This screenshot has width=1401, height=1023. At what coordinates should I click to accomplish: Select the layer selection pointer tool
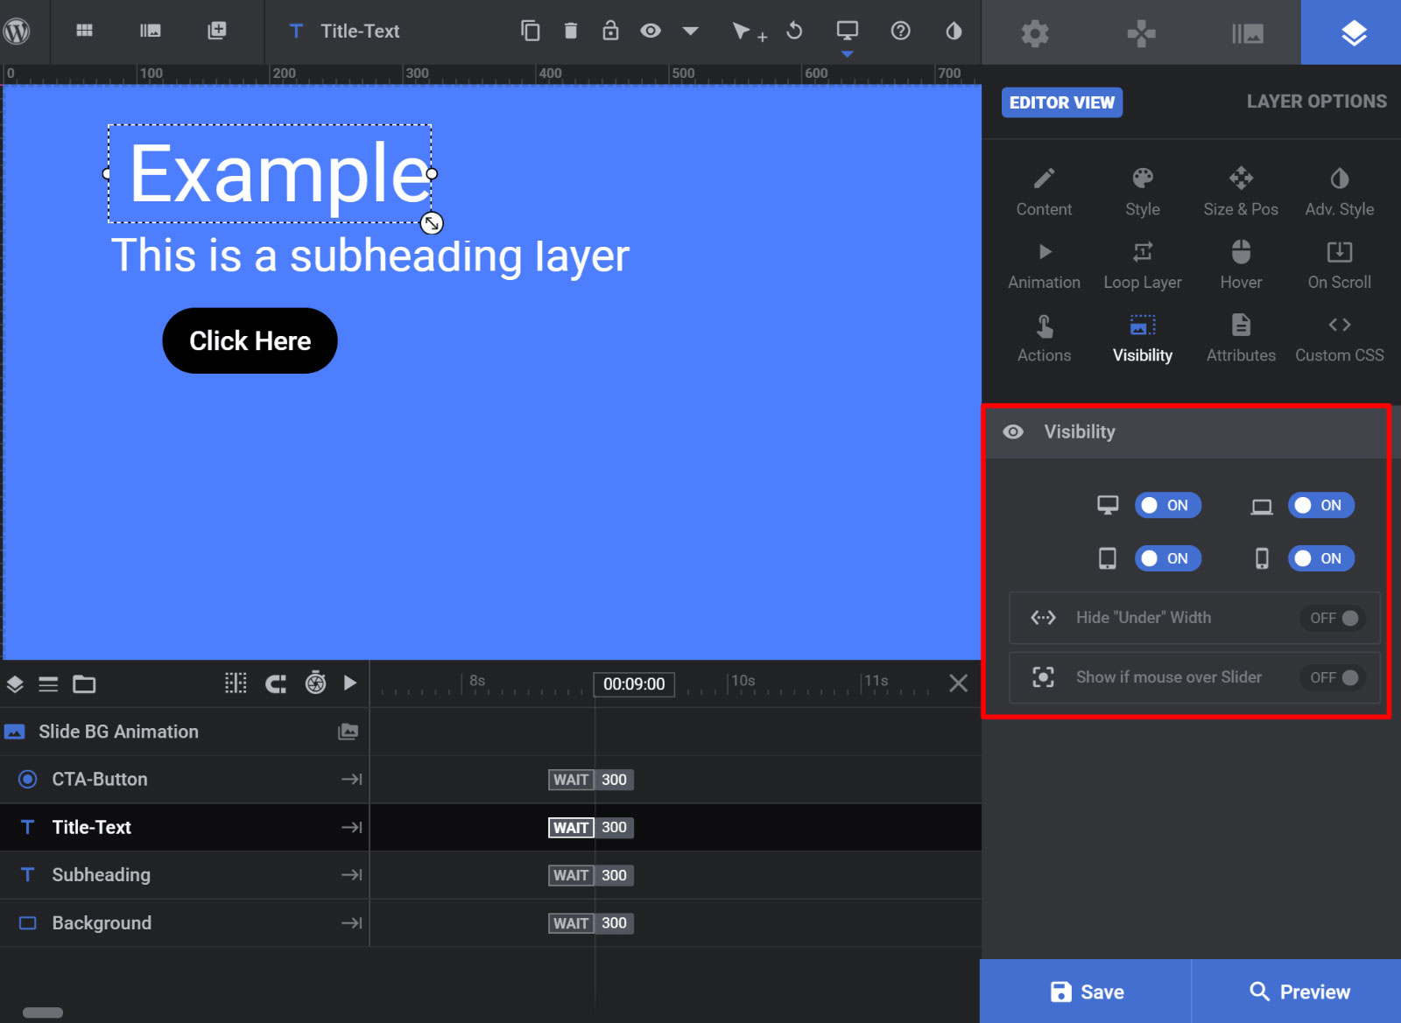click(x=749, y=32)
